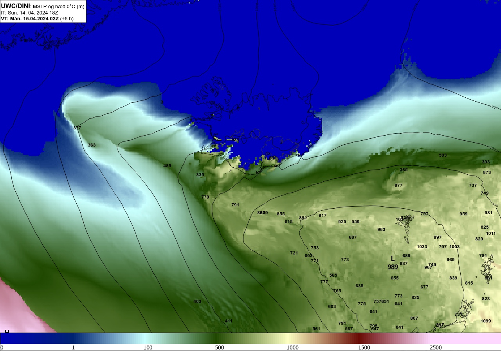Click the 721 height value
Screen dimensions: 501x351
pyautogui.click(x=294, y=253)
